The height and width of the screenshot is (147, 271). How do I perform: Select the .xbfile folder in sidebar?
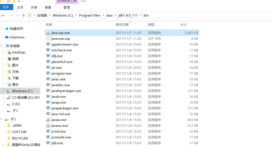pyautogui.click(x=17, y=125)
